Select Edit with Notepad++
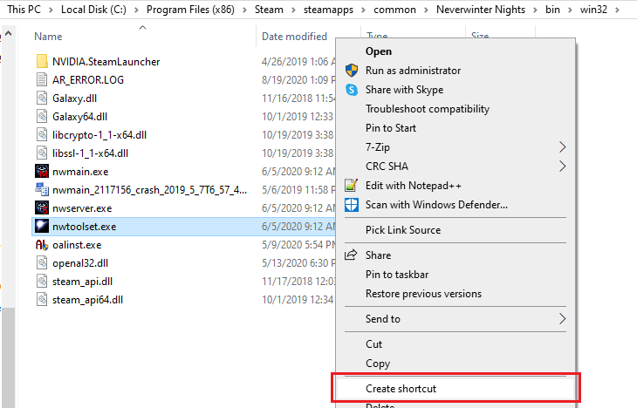 pos(413,186)
